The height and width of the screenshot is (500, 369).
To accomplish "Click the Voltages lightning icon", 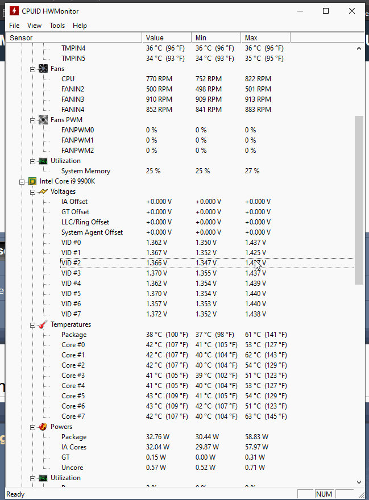I will [x=43, y=191].
